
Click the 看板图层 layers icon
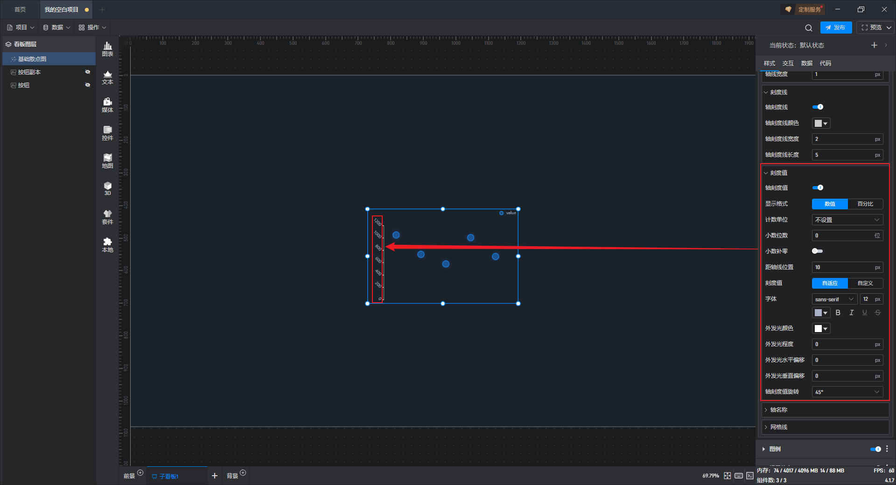pos(8,44)
